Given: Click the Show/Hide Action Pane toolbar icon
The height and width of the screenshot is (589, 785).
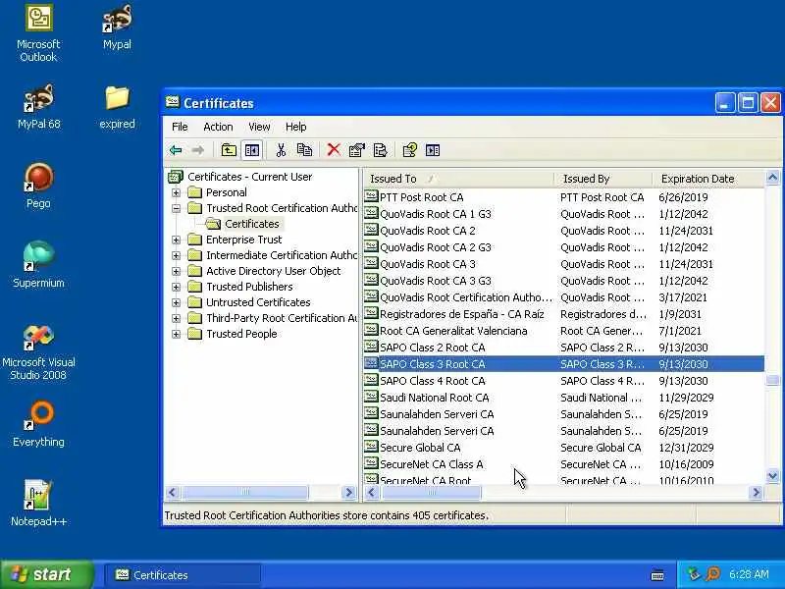Looking at the screenshot, I should point(433,150).
